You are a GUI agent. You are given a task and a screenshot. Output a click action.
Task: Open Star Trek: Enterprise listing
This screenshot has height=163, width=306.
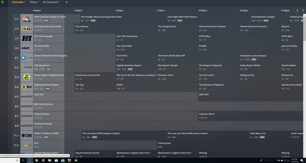(157, 38)
